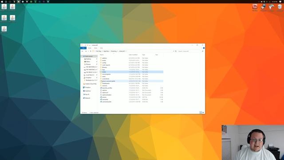284x160 pixels.
Task: Open the crash-reports folder
Action: [x=132, y=65]
